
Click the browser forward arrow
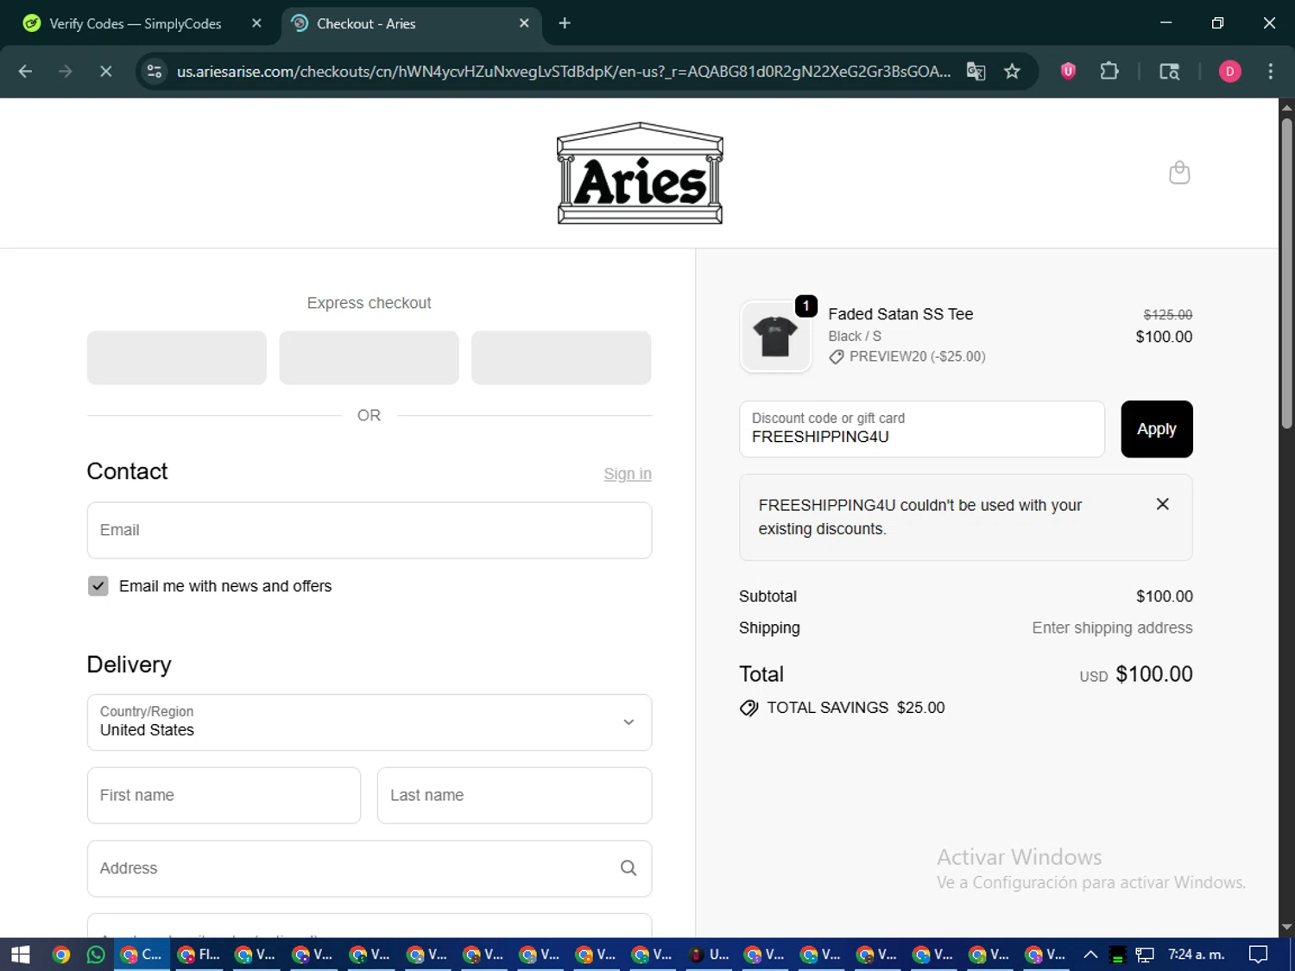coord(66,72)
